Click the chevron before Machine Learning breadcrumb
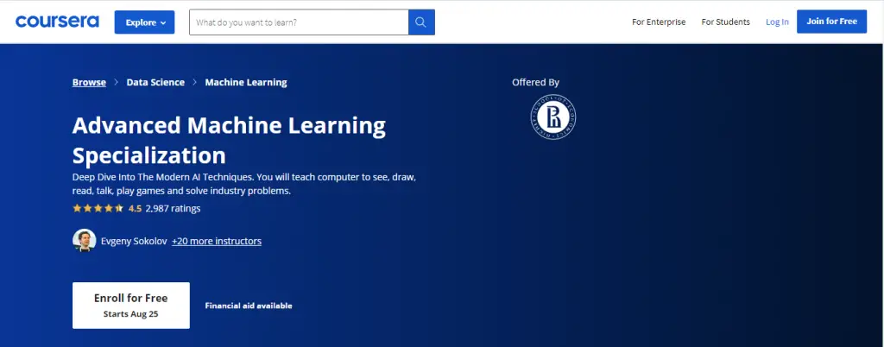Image resolution: width=884 pixels, height=347 pixels. click(195, 83)
